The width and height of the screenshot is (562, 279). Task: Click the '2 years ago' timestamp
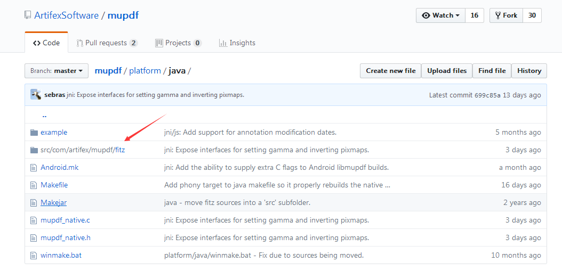(522, 202)
